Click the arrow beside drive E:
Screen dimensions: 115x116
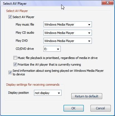tap(58, 49)
